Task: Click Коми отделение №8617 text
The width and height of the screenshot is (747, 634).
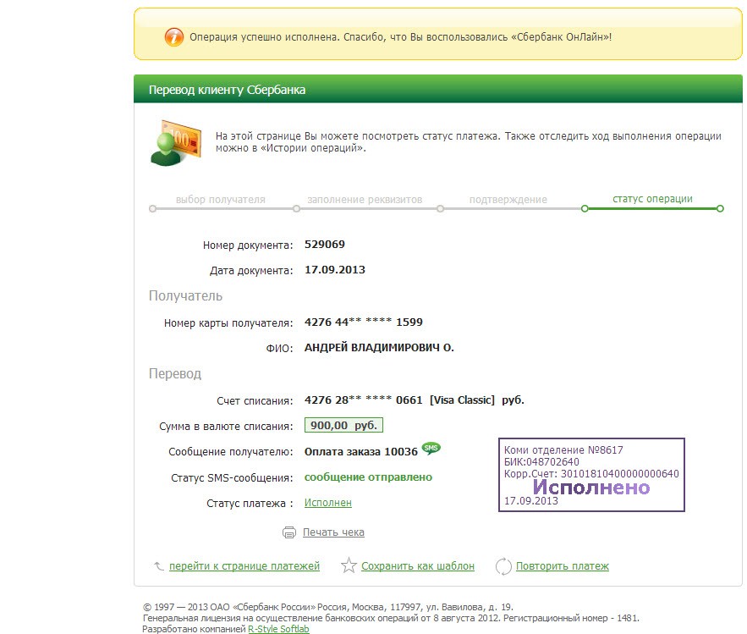Action: click(x=563, y=450)
